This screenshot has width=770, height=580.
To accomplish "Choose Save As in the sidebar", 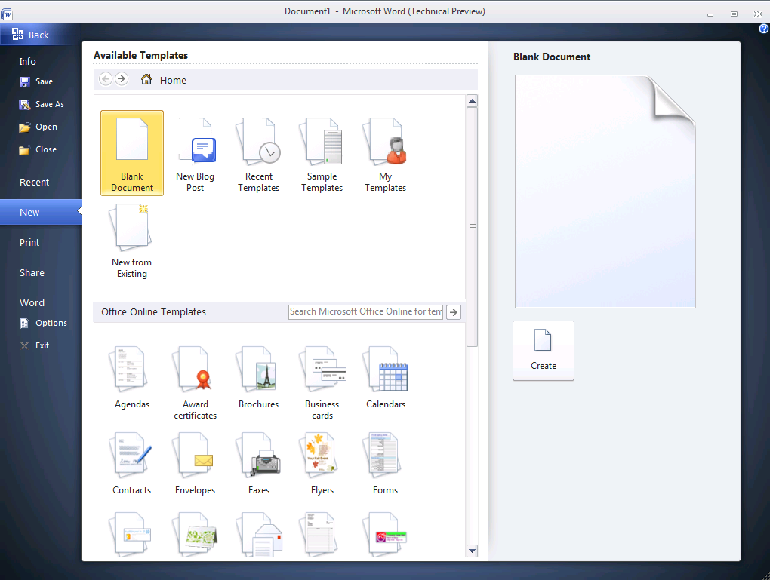I will (40, 105).
